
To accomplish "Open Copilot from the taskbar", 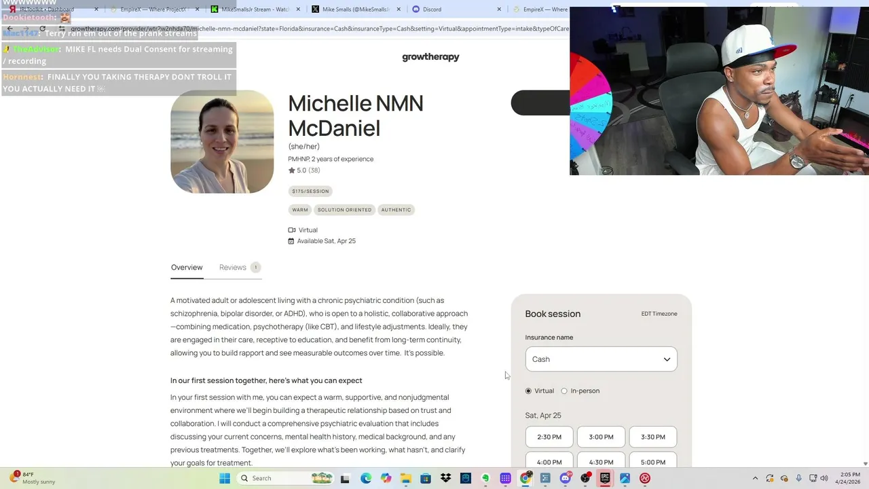I will coord(386,478).
